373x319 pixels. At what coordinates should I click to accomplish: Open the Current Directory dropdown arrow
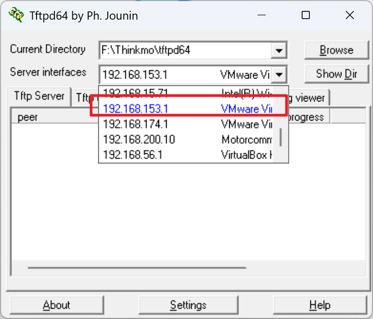click(279, 50)
